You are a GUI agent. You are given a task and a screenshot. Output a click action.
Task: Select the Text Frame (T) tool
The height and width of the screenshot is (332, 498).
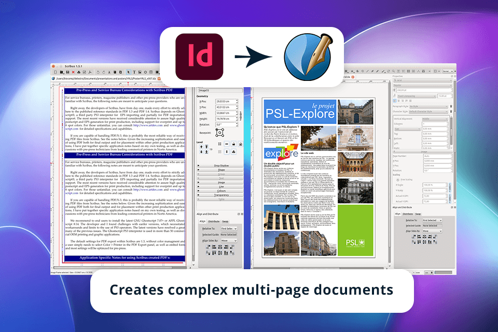(x=134, y=73)
